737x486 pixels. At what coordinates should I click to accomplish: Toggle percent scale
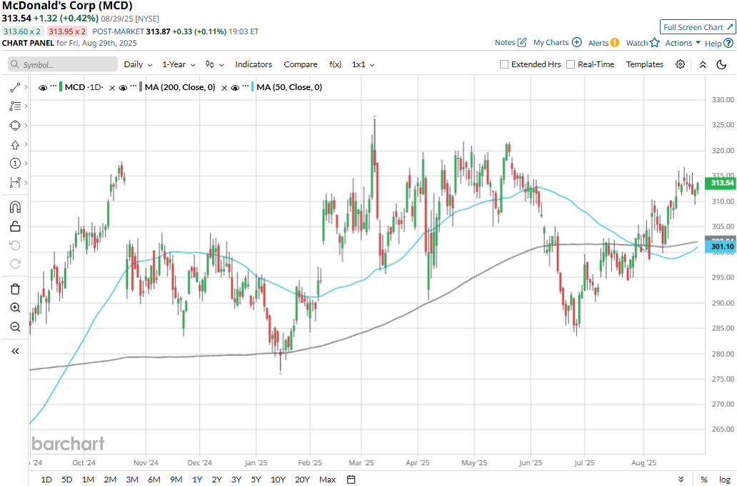tap(703, 480)
